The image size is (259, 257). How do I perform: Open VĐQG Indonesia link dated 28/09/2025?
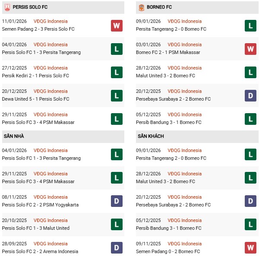[x=51, y=244]
